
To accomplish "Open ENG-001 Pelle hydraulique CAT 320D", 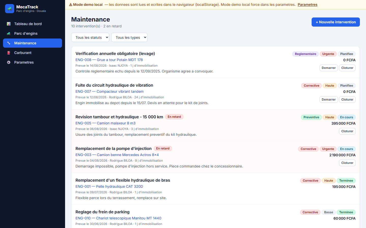I will point(109,186).
